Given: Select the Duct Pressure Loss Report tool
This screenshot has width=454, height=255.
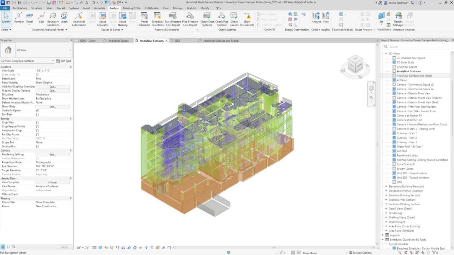Looking at the screenshot, I should pyautogui.click(x=173, y=19).
